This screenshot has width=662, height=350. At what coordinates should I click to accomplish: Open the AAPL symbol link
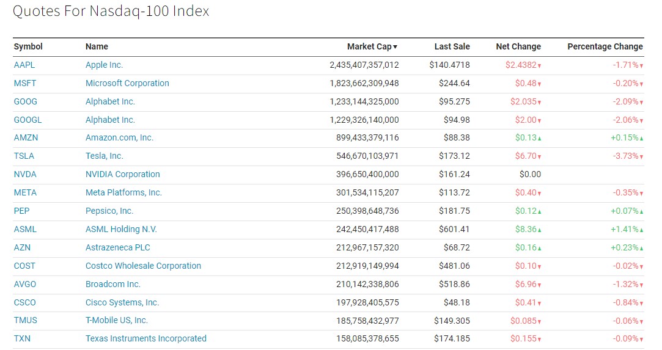click(x=26, y=65)
